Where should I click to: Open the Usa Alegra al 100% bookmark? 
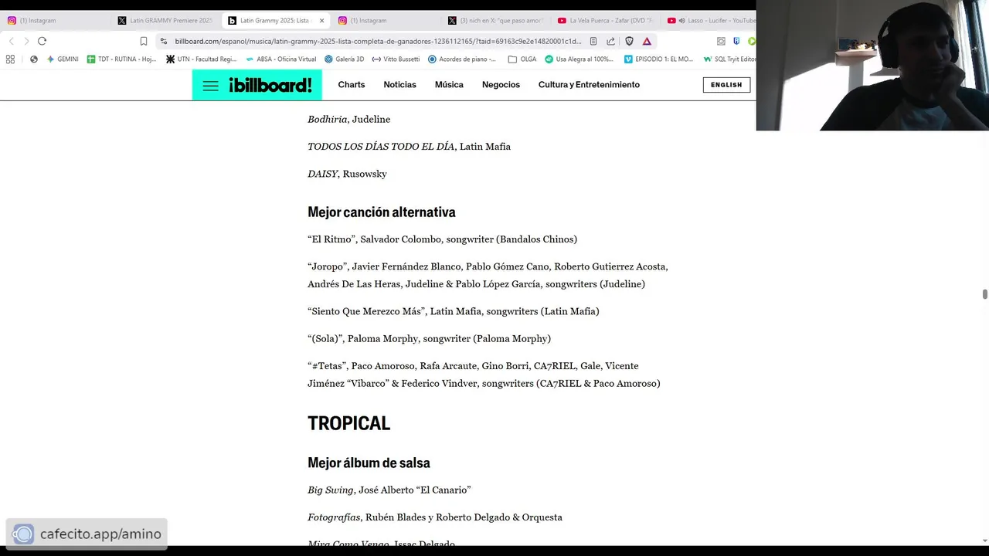click(579, 59)
